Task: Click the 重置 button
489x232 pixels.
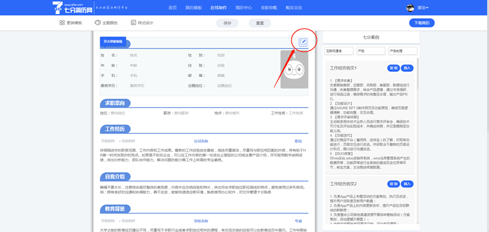Action: click(260, 23)
